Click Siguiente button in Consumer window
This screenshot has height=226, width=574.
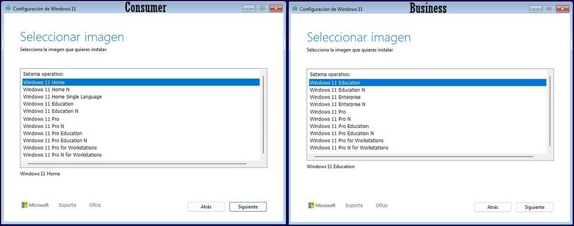click(248, 206)
